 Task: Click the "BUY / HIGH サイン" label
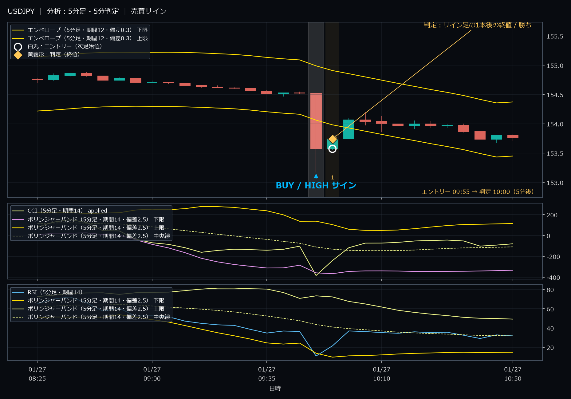tap(316, 185)
